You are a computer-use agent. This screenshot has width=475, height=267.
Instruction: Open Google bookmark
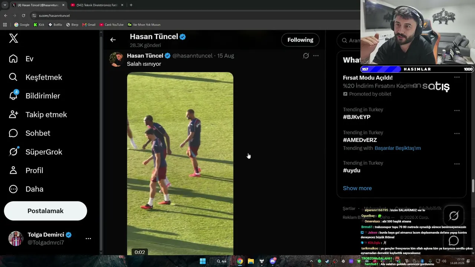22,25
